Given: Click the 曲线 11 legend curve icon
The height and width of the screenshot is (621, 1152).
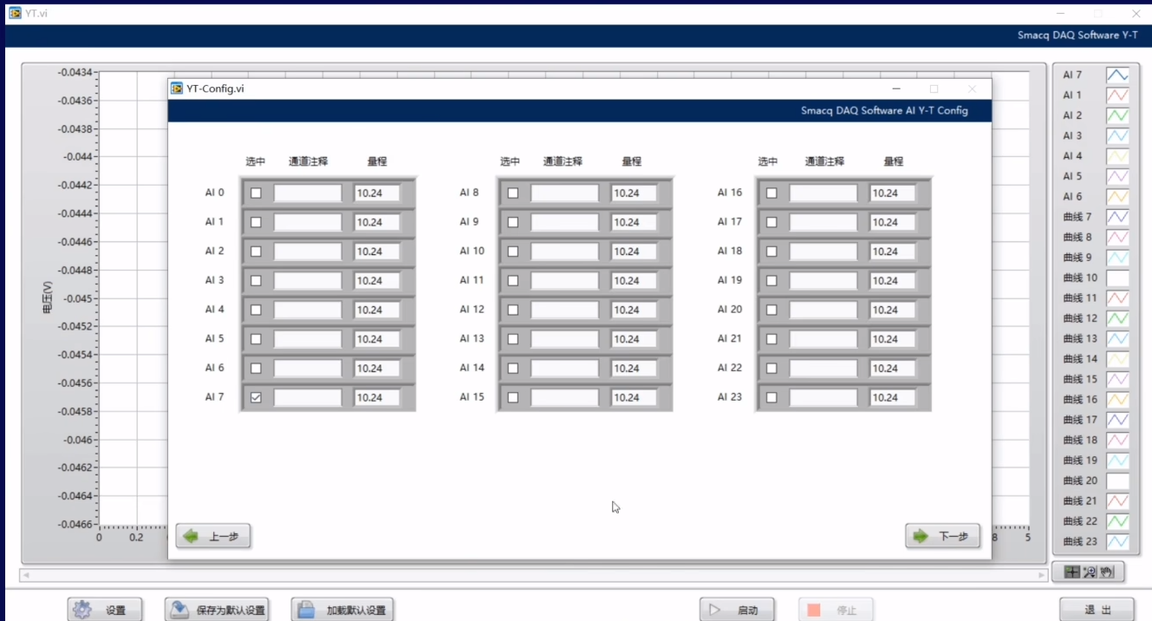Looking at the screenshot, I should click(1117, 298).
